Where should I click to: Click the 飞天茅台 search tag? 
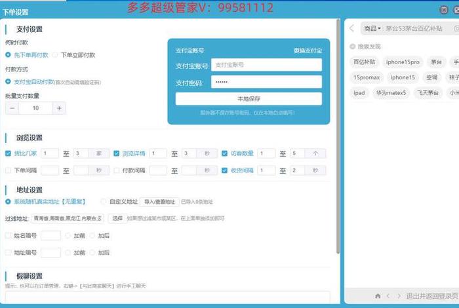coord(428,93)
